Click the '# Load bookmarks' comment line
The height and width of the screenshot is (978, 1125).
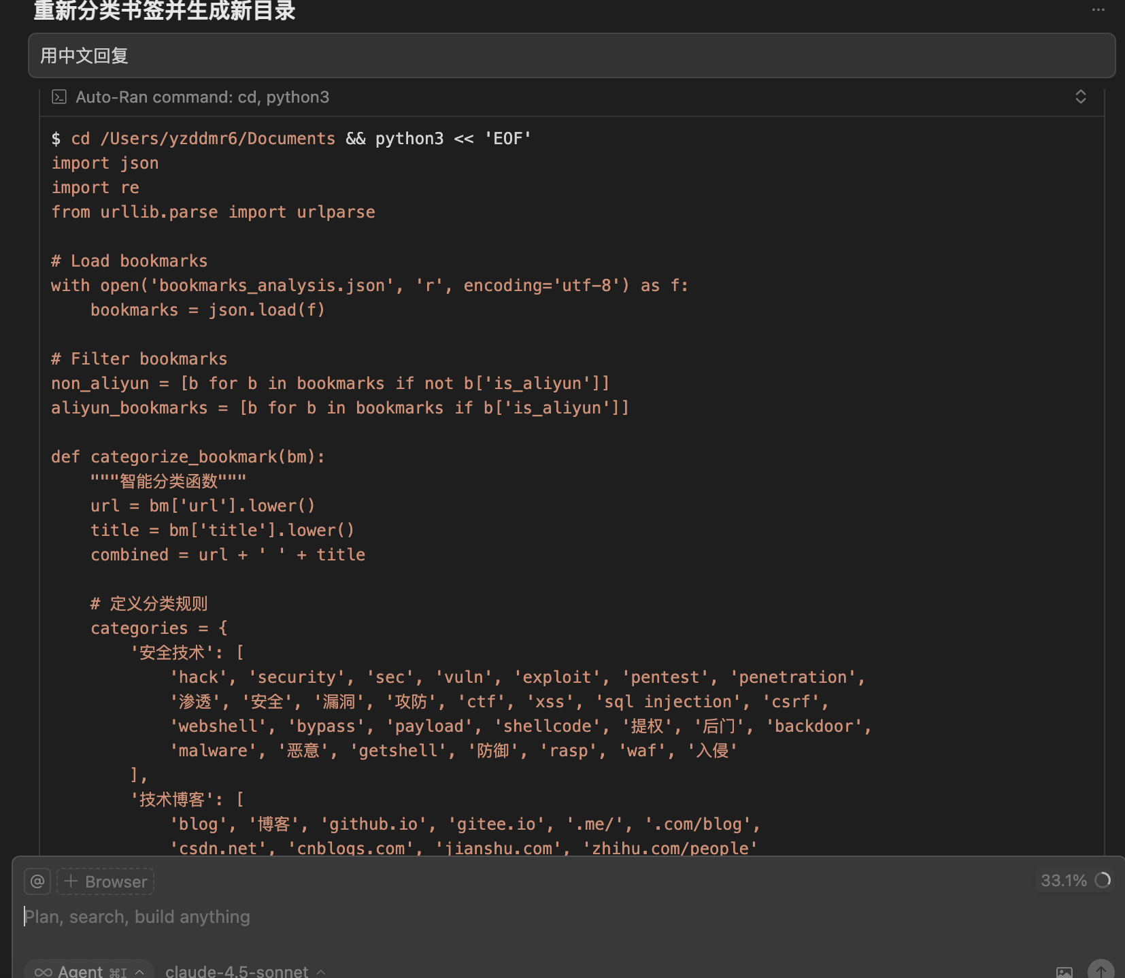tap(129, 261)
